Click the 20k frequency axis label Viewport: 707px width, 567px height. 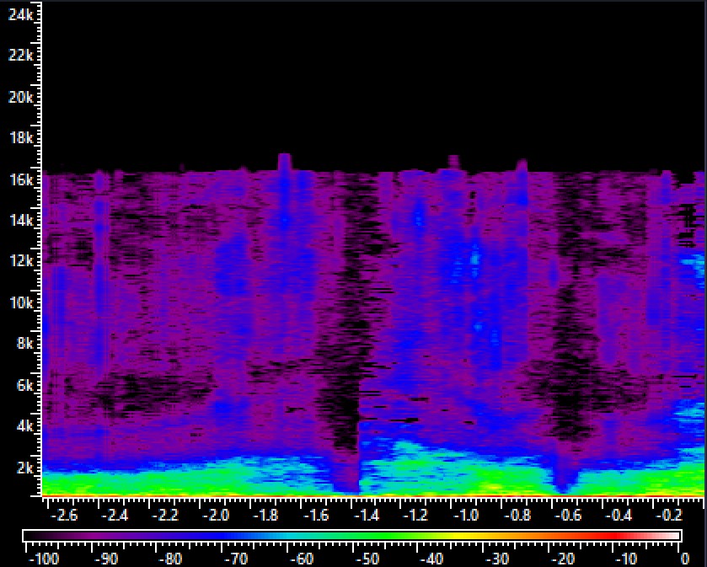coord(21,97)
